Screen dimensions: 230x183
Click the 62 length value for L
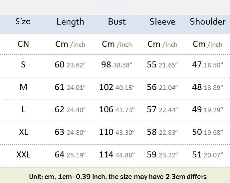click(x=59, y=109)
